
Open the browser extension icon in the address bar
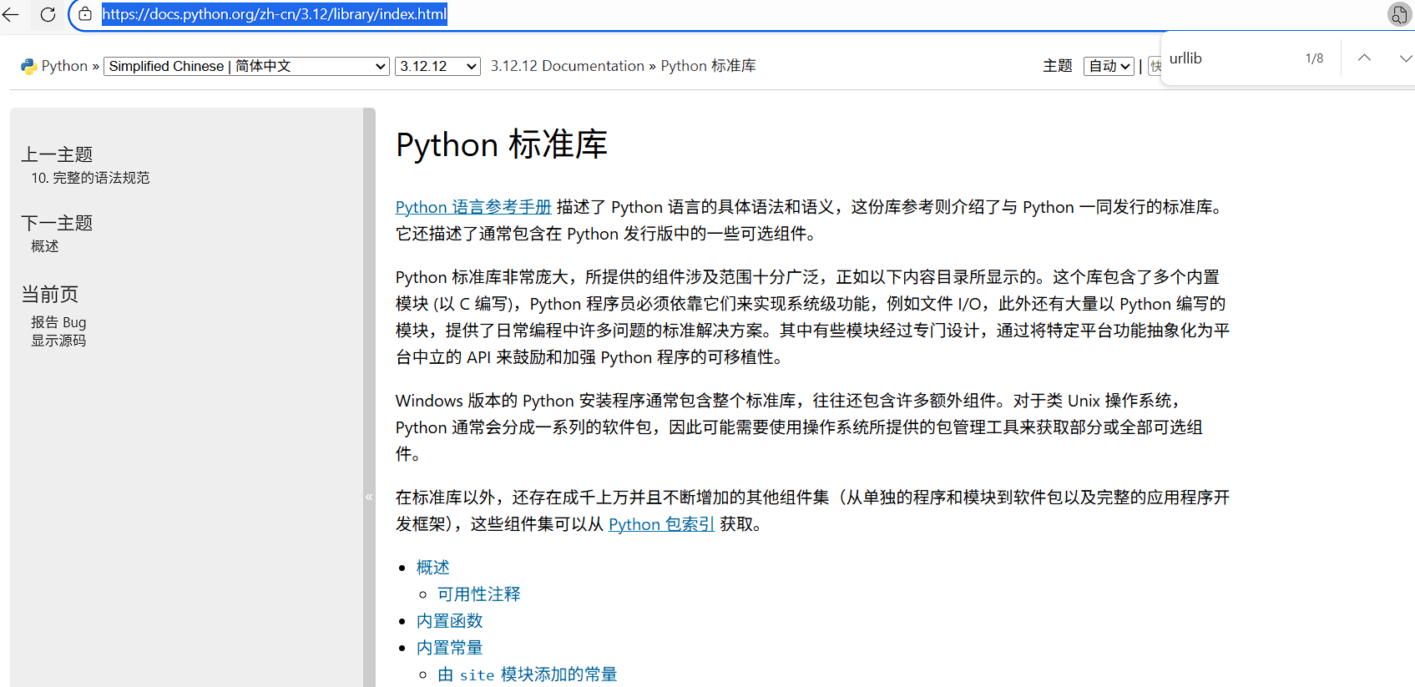point(1398,14)
